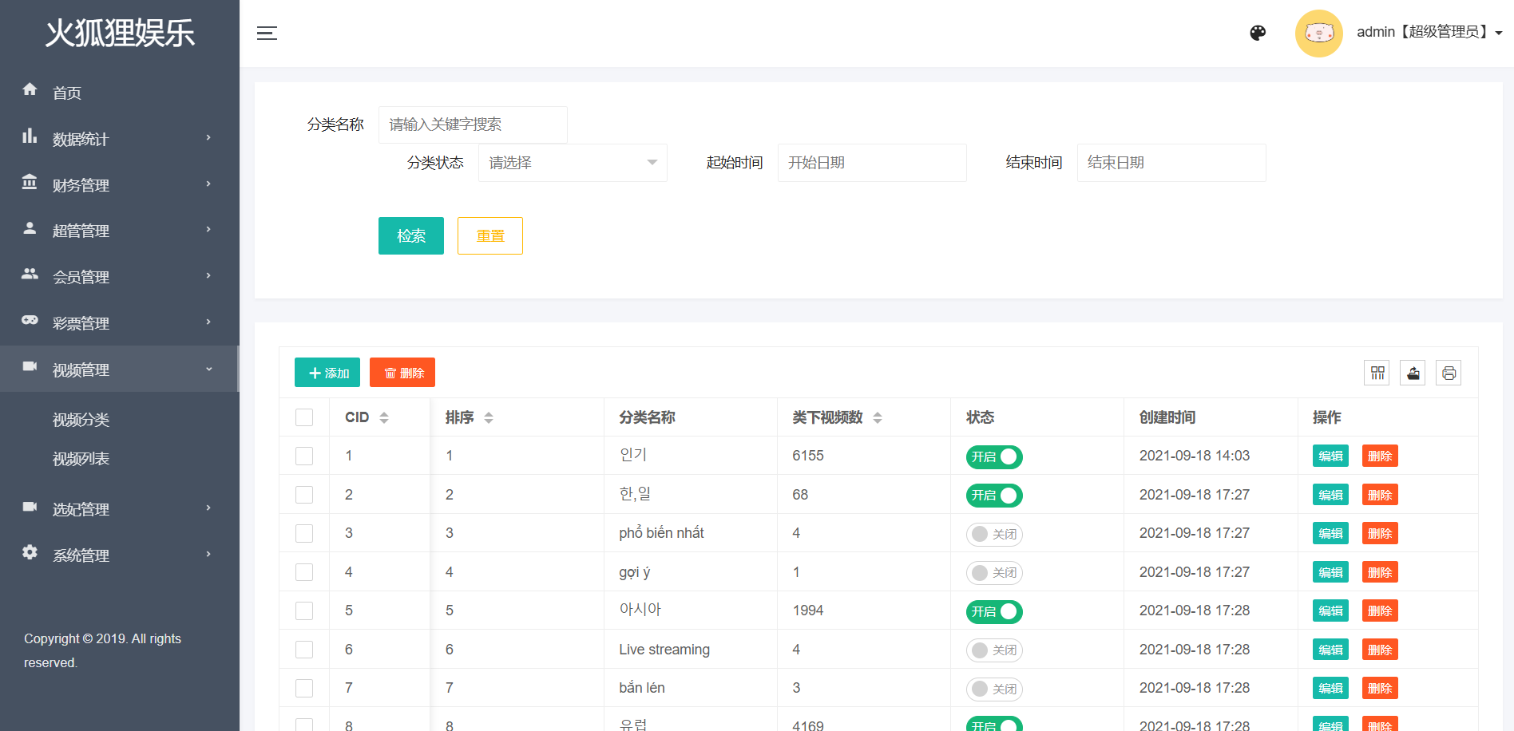Click the export table icon
1514x731 pixels.
click(1413, 373)
